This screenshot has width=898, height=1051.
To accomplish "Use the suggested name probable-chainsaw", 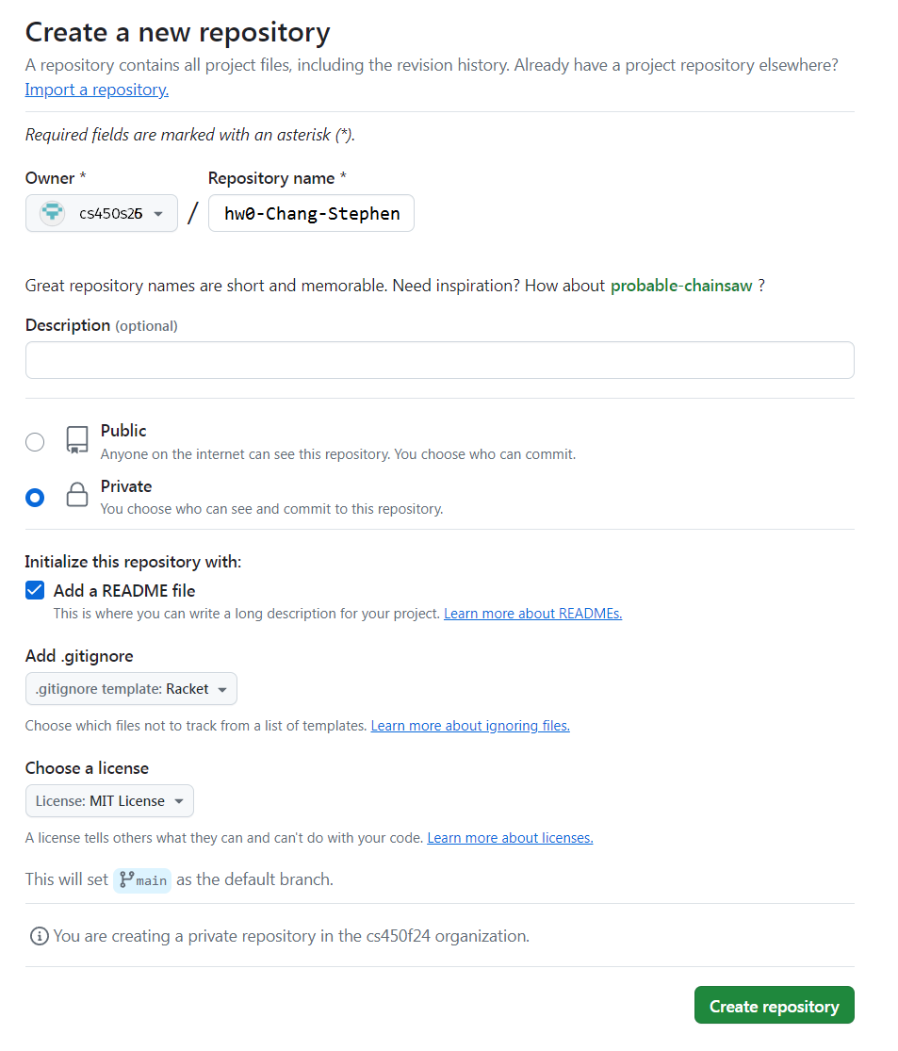I will coord(681,286).
